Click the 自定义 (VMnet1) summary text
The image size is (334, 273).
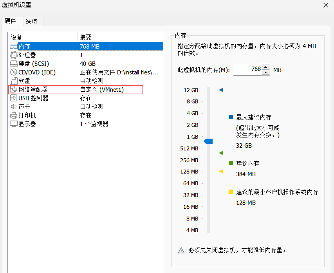[102, 90]
